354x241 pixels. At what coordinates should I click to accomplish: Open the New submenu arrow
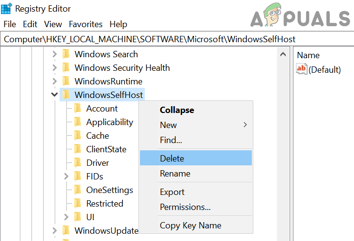click(245, 125)
